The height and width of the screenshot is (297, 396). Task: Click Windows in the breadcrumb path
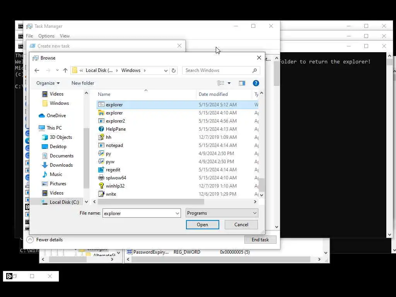point(131,70)
